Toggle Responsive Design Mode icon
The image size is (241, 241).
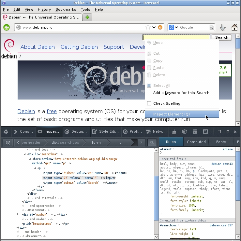[205, 132]
